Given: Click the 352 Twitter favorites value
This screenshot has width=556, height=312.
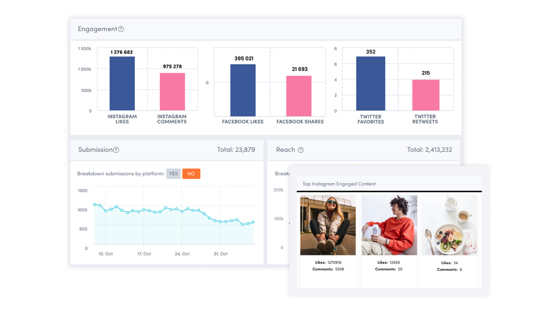Looking at the screenshot, I should [371, 52].
